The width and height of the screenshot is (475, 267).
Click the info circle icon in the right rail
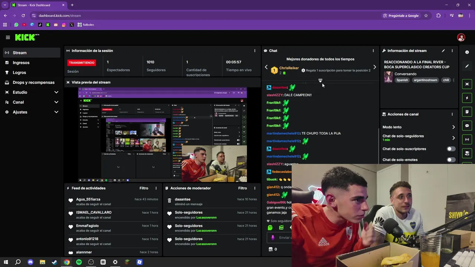coord(467,52)
